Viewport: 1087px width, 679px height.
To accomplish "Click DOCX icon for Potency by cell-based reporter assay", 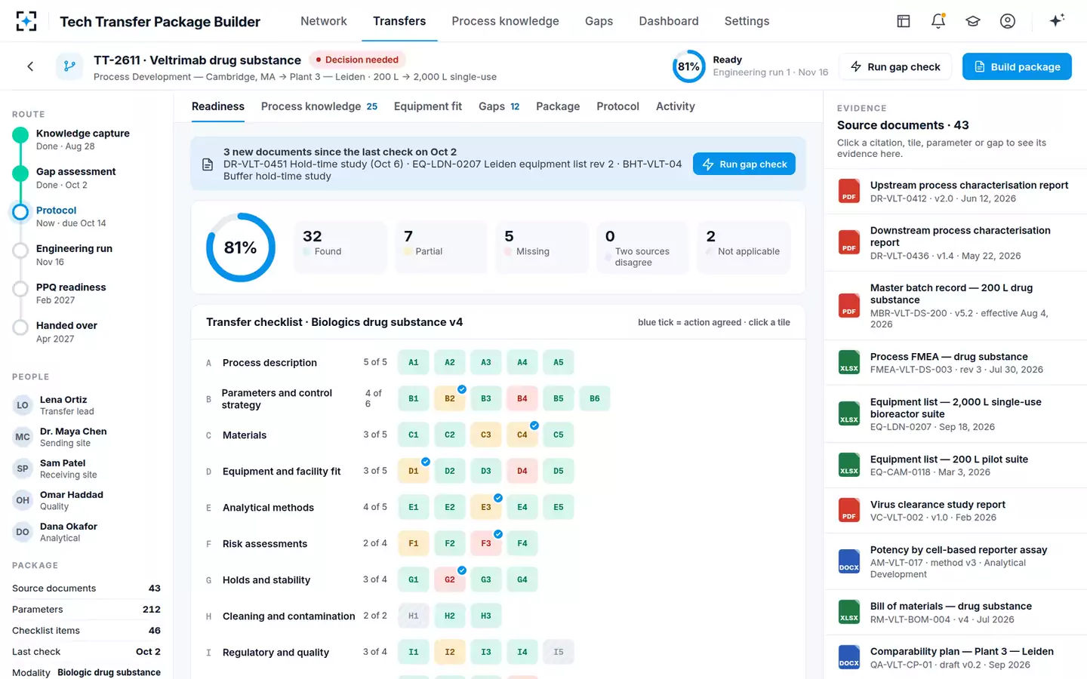I will 849,561.
